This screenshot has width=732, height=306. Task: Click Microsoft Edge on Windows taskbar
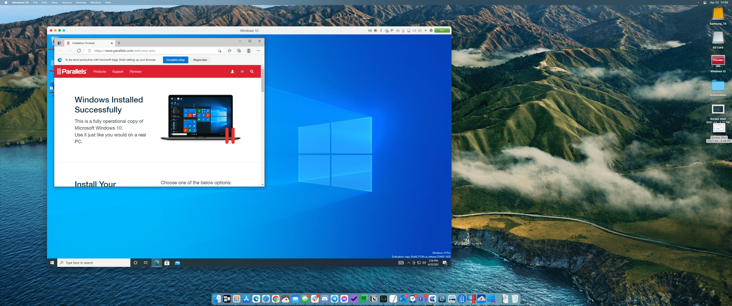pos(156,263)
